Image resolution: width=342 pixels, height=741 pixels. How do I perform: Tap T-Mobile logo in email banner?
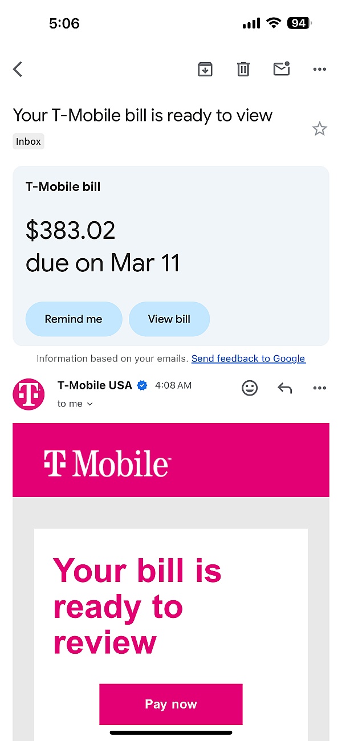coord(107,462)
